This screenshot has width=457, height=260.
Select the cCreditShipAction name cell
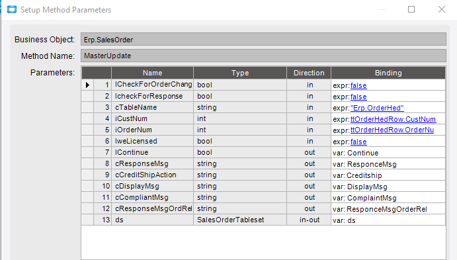(152, 175)
